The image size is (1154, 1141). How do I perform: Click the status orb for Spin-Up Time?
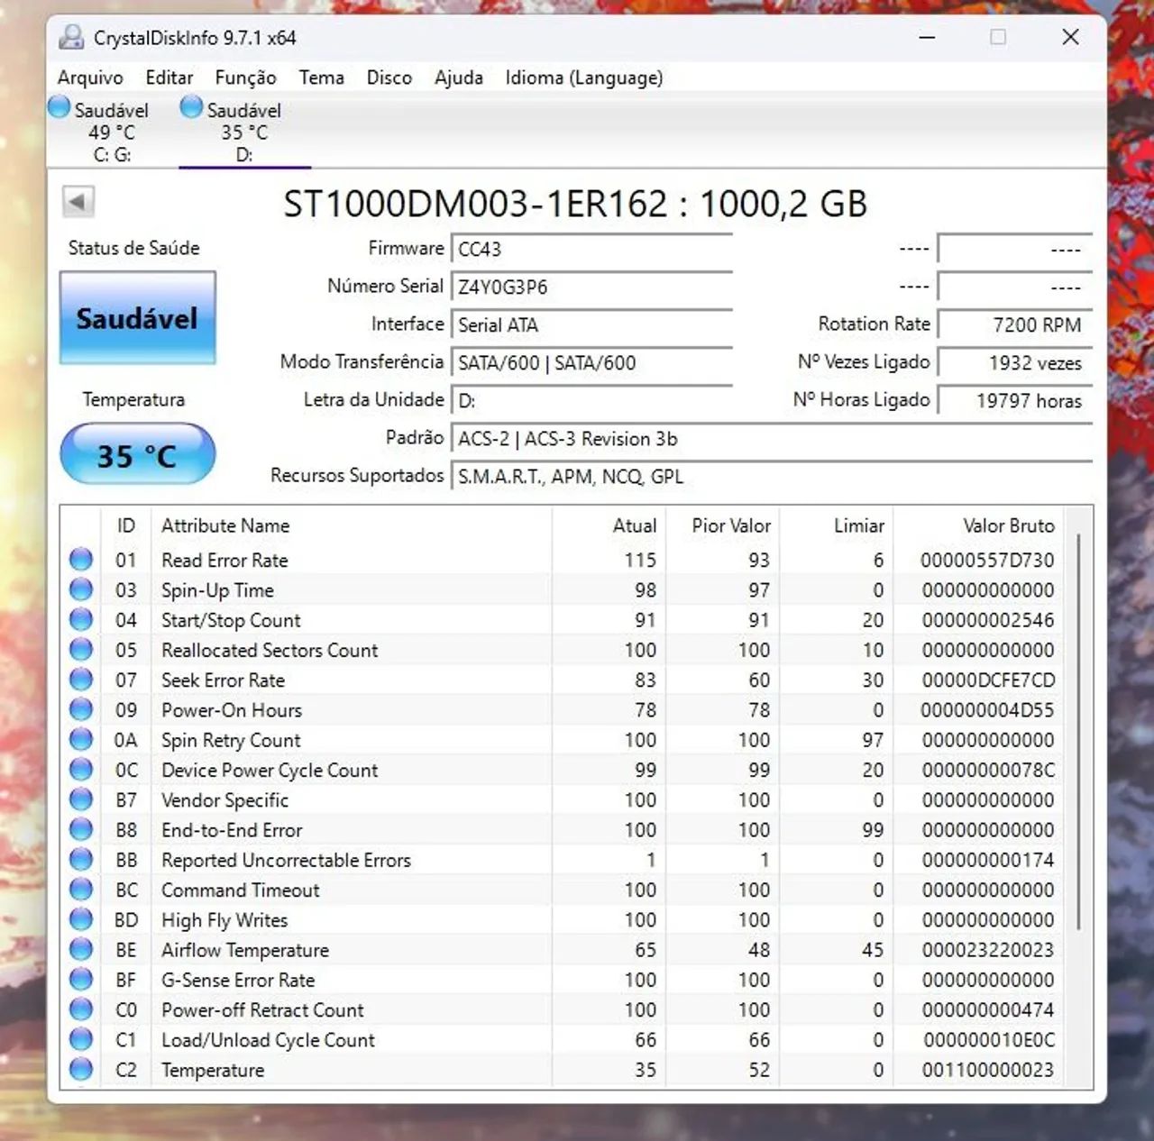(x=81, y=589)
